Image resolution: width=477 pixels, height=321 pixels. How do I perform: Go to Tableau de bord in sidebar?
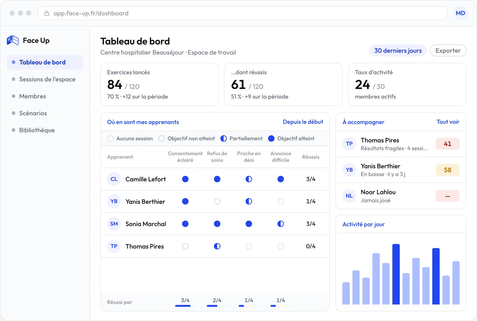pyautogui.click(x=45, y=62)
